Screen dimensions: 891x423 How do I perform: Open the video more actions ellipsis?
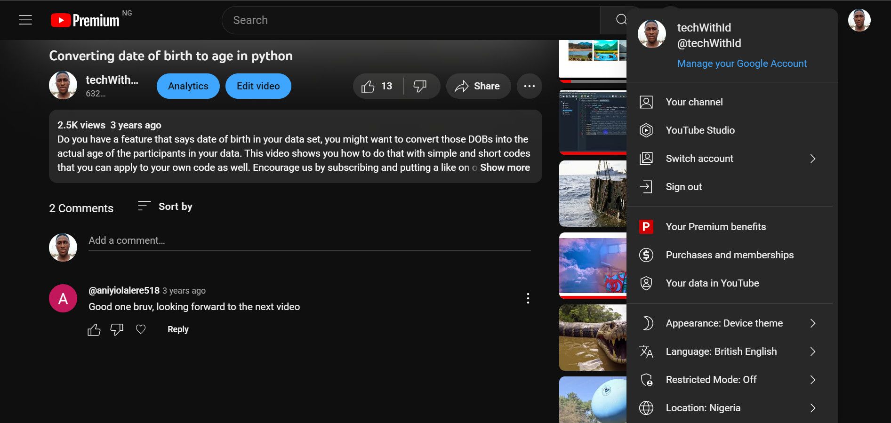pyautogui.click(x=529, y=86)
